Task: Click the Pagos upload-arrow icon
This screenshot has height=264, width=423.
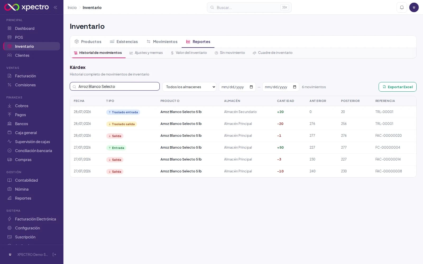Action: coord(10,115)
